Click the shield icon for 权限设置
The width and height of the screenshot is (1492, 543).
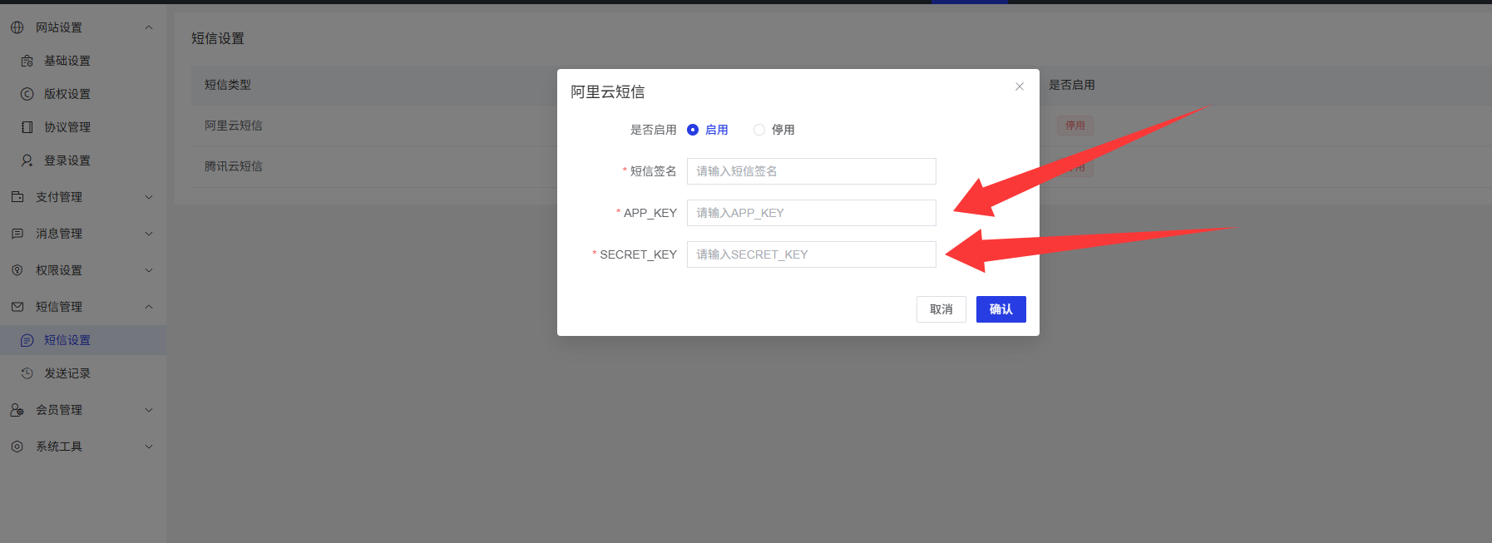(x=17, y=270)
